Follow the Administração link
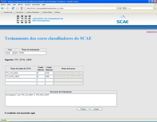Viewport: 157px width, 122px height. click(152, 32)
